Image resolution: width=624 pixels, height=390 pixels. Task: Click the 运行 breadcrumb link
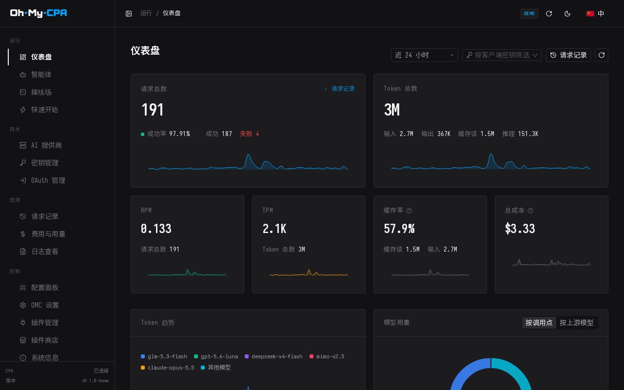coord(146,13)
